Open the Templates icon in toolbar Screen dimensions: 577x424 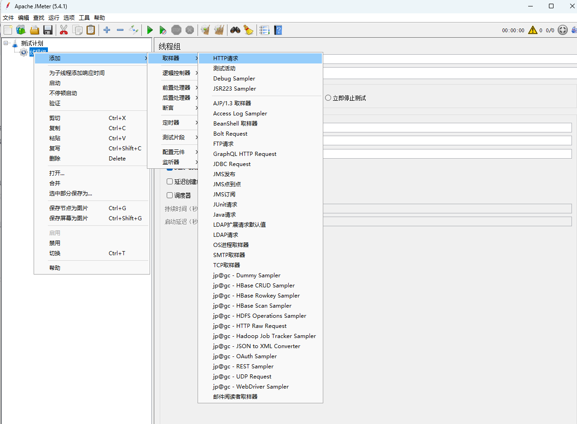(x=21, y=30)
